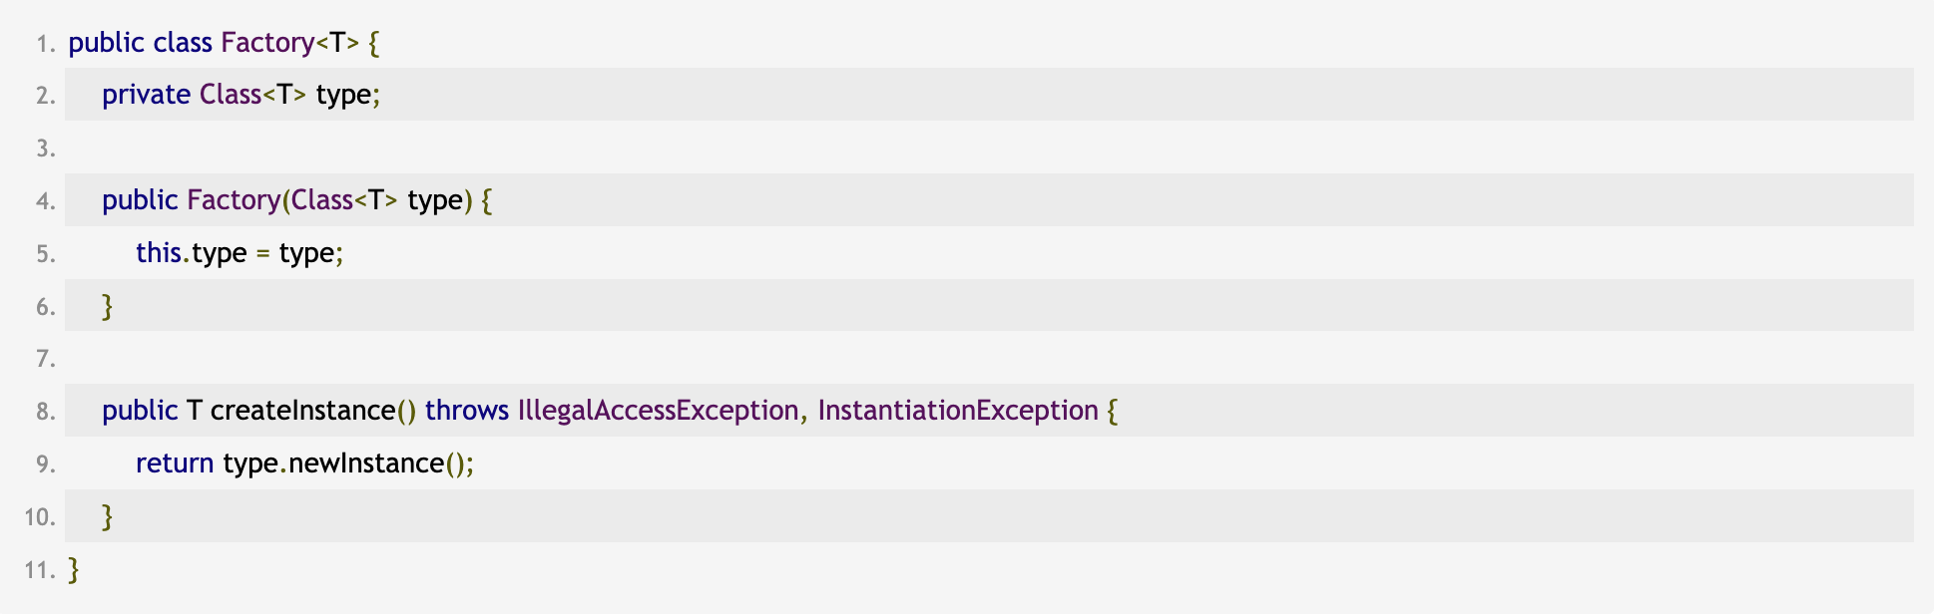
Task: Click the opening brace ending line 8
Action: (1113, 412)
